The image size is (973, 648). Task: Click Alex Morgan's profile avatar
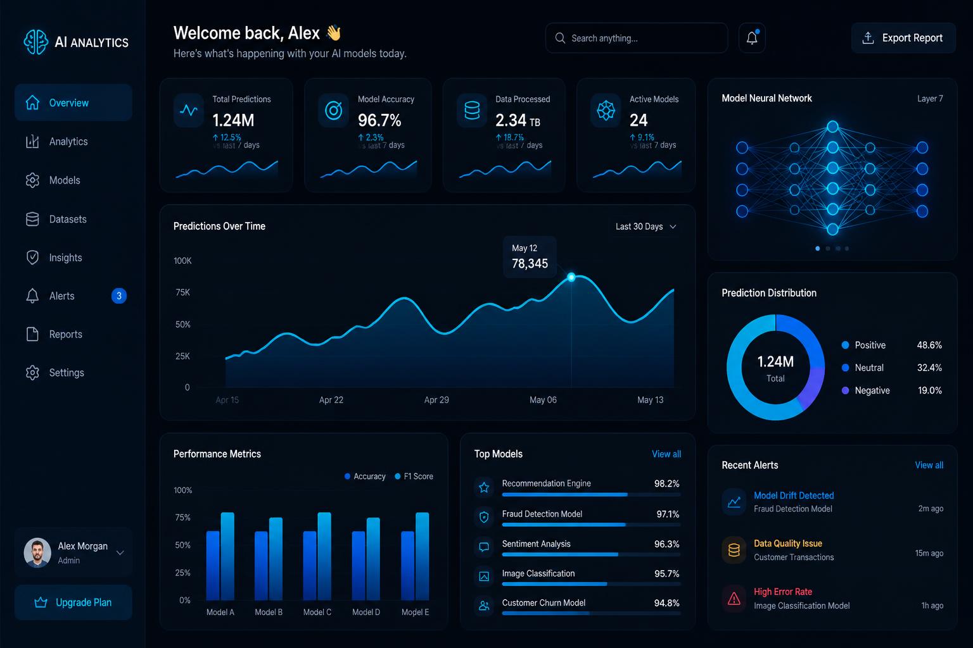coord(37,552)
